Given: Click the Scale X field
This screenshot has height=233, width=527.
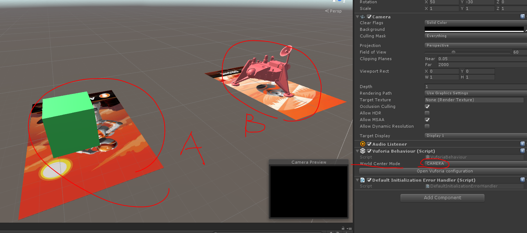Looking at the screenshot, I should (x=444, y=8).
